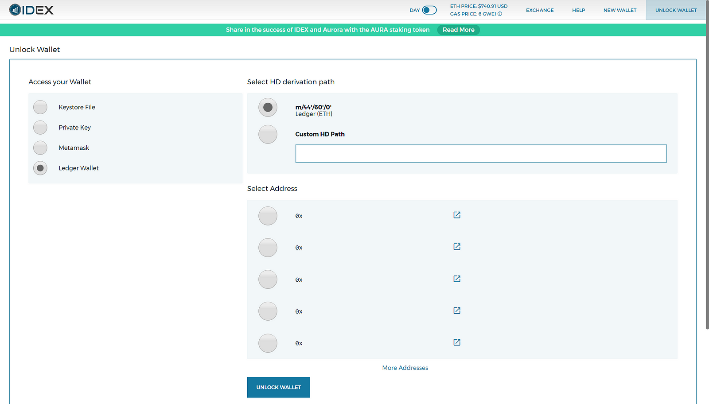This screenshot has height=404, width=709.
Task: Click the Read More banner button
Action: [459, 30]
